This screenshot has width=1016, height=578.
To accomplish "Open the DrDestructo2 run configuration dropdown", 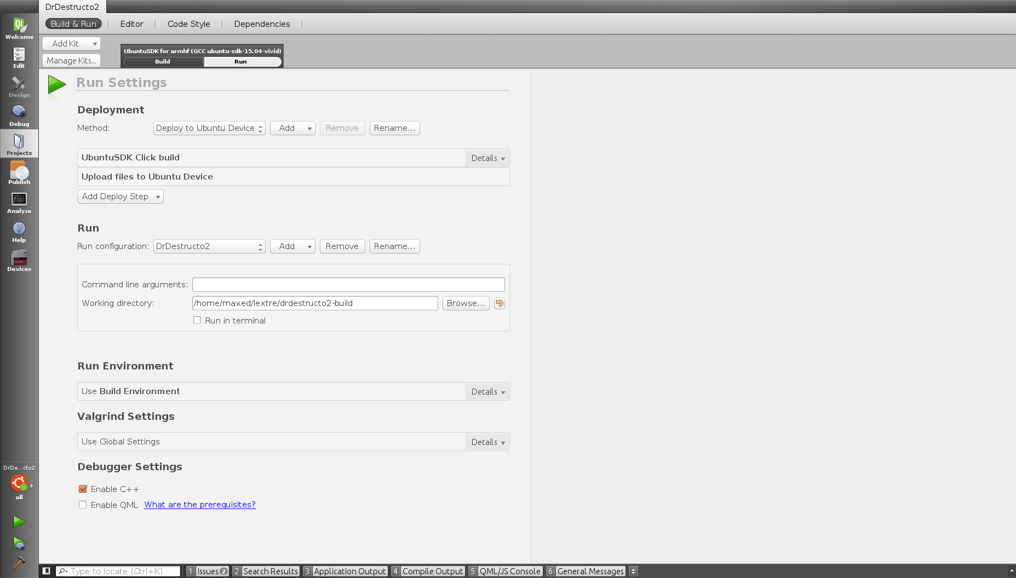I will [209, 246].
